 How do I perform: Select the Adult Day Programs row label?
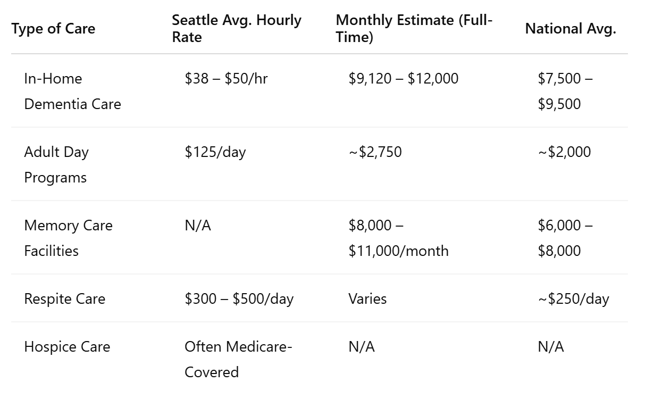pos(56,164)
